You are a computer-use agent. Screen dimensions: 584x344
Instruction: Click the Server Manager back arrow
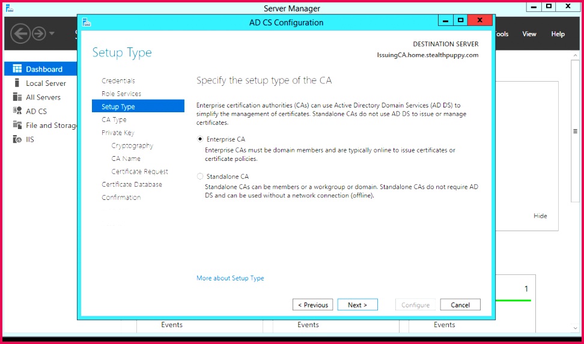click(20, 34)
